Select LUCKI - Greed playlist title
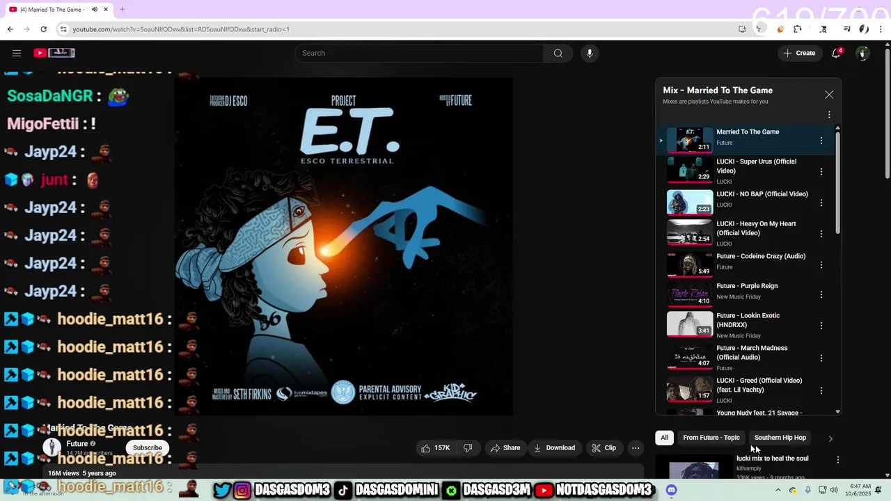Image resolution: width=891 pixels, height=501 pixels. [x=759, y=385]
